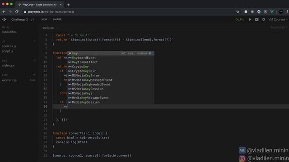Viewport: 289px width, 162px height.
Task: Run the code with play icon
Action: point(250,19)
